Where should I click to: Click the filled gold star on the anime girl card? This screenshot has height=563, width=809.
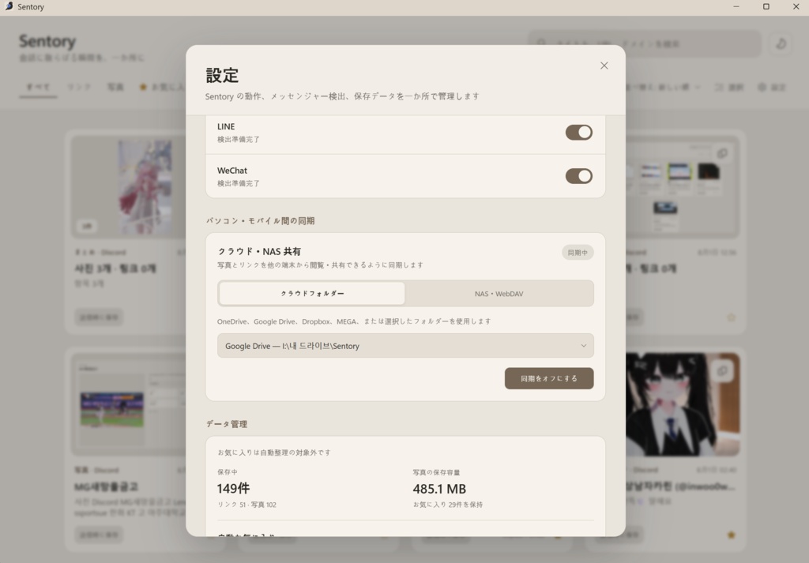click(x=731, y=535)
